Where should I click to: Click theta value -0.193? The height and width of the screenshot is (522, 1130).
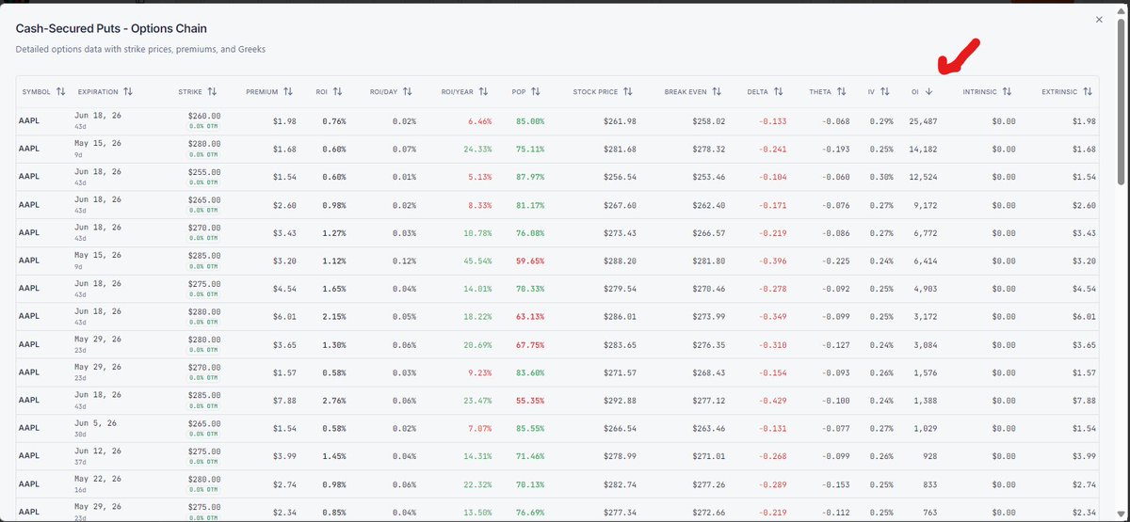(x=834, y=149)
